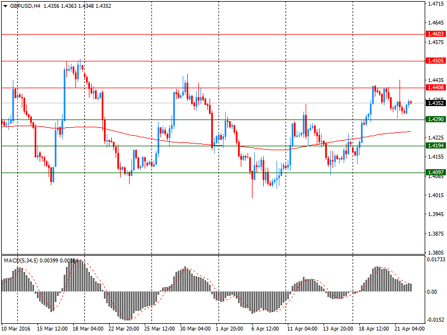The height and width of the screenshot is (335, 447).
Task: Click the 10 Mar 2016 date label
Action: coord(16,329)
